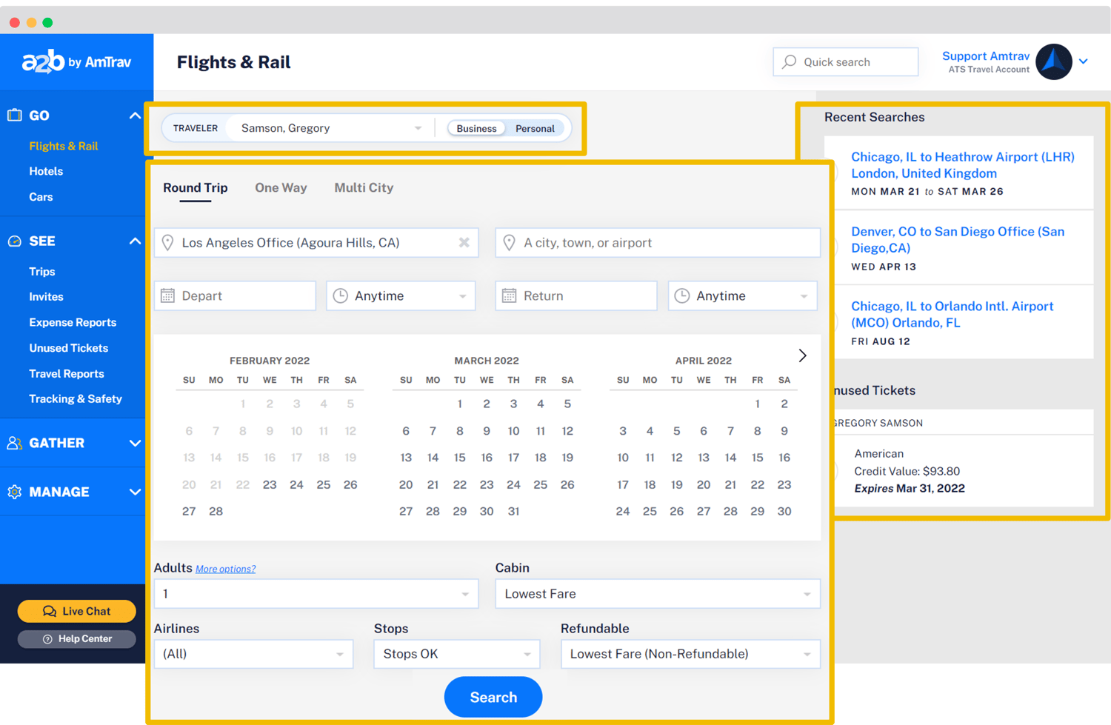1111x725 pixels.
Task: Clear the Los Angeles Office origin field
Action: coord(464,243)
